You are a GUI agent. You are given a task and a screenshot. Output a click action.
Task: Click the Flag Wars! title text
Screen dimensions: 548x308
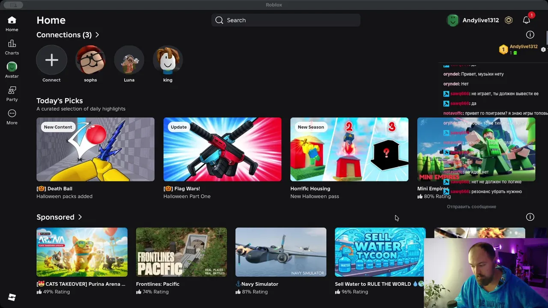tap(182, 189)
